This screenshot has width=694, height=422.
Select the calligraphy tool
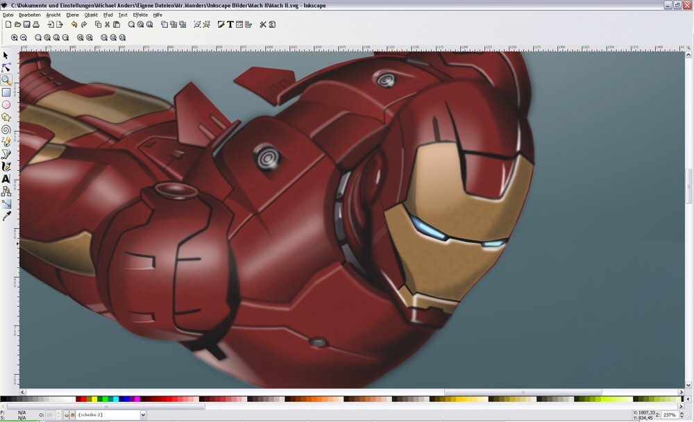6,167
